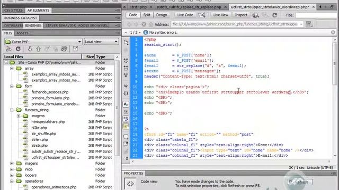Toggle Line Numbers in coding toolbar

click(126, 104)
